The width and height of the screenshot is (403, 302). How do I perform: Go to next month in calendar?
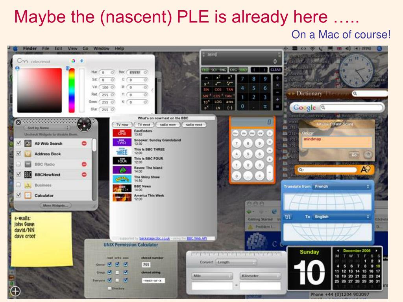376,250
